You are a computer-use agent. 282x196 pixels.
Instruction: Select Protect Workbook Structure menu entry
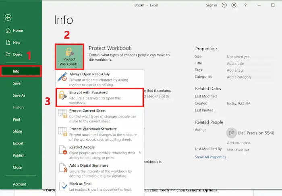pyautogui.click(x=93, y=129)
